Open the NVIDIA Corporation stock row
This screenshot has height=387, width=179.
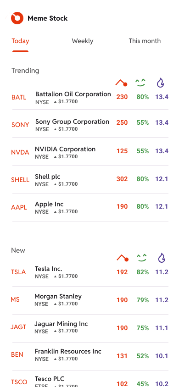(90, 151)
